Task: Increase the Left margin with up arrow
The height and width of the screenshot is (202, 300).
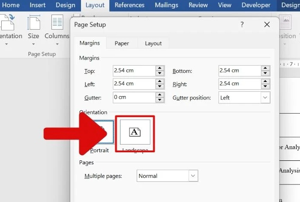Action: coord(160,81)
